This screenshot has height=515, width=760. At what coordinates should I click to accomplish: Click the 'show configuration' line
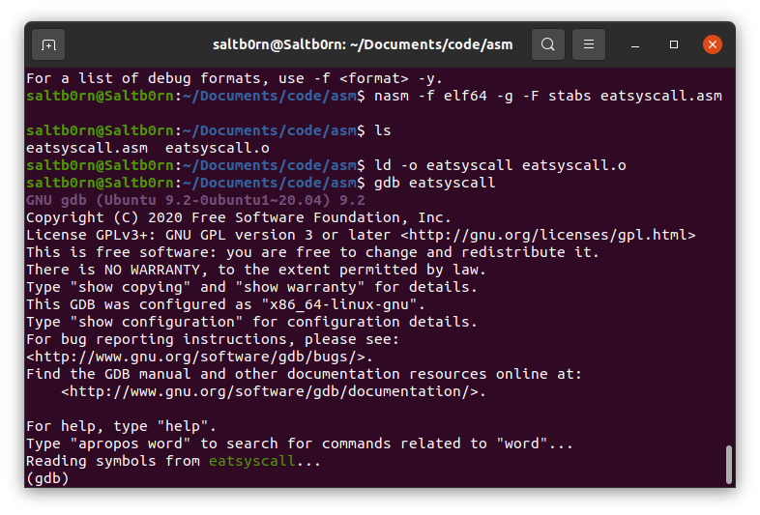coord(251,322)
